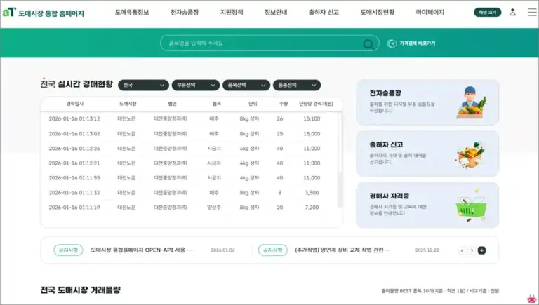Click the 전국 도매시장 거래물량 heading
539x305 pixels.
pyautogui.click(x=81, y=290)
